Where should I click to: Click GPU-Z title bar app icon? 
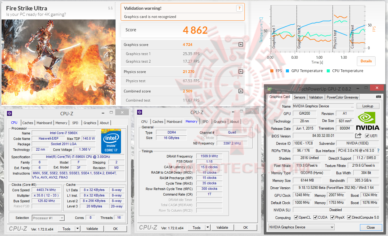pos(269,89)
